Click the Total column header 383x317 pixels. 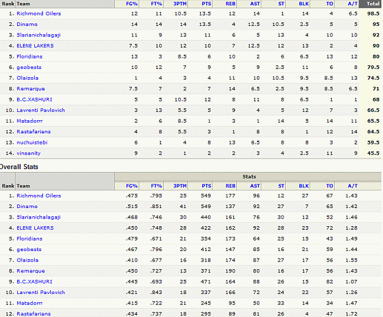click(x=373, y=4)
